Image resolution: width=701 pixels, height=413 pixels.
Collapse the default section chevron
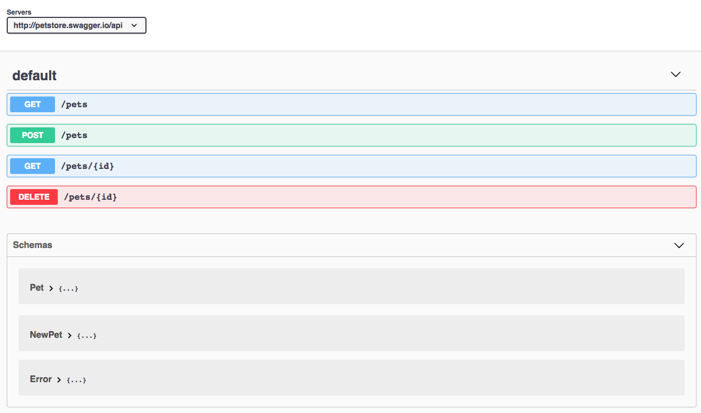(676, 74)
